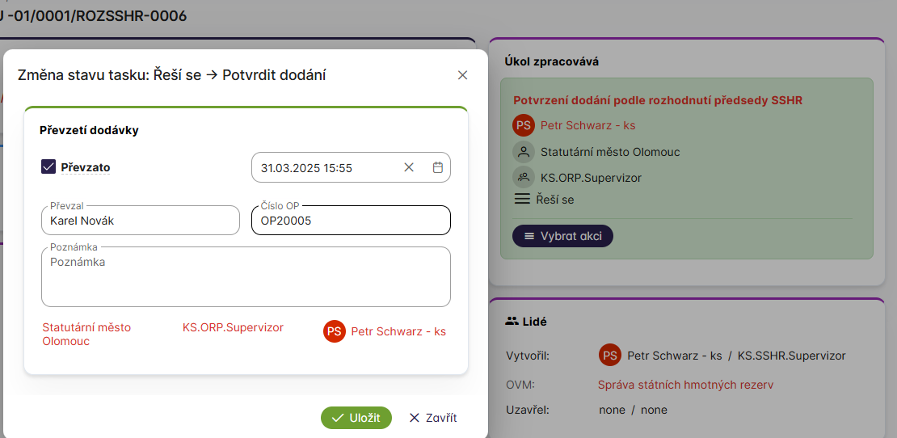Click the PS avatar in the dialog
Viewport: 897px width, 438px height.
pos(335,331)
